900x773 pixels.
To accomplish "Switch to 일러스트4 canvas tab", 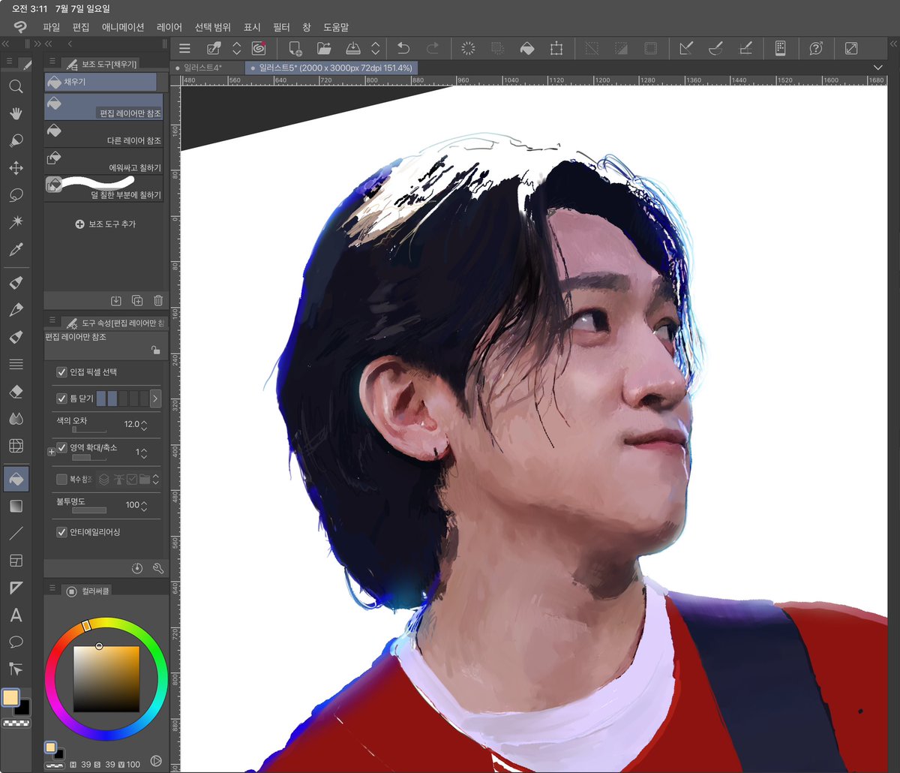I will coord(208,68).
